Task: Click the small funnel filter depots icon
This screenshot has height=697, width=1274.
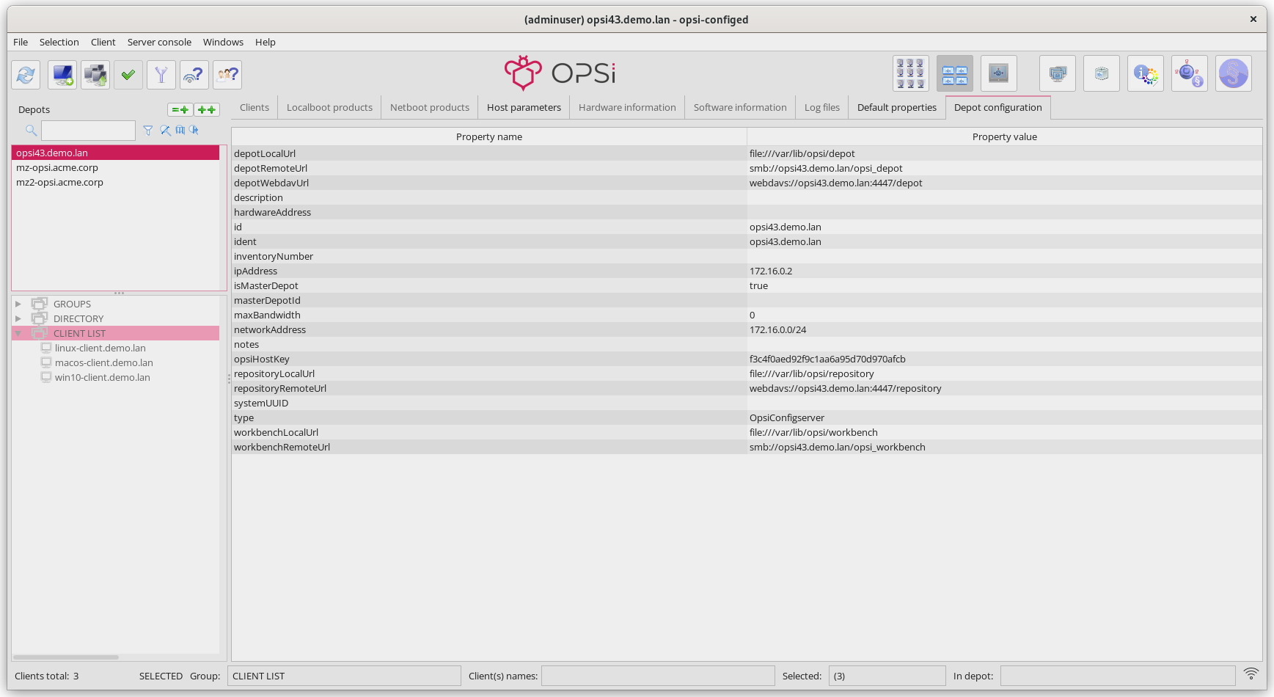Action: pyautogui.click(x=148, y=131)
